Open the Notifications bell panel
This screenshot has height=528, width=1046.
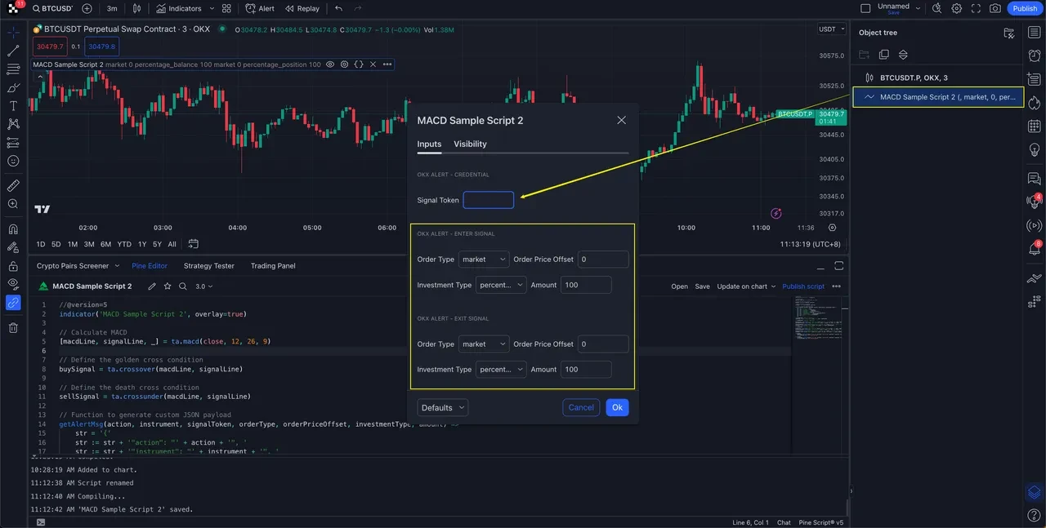(1035, 247)
